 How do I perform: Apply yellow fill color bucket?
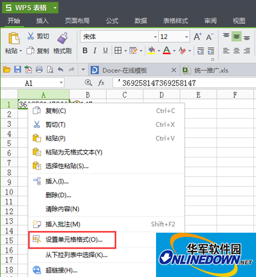(x=152, y=50)
